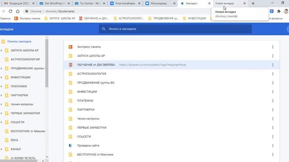Open ОБУЧЕНИЕ от ДМ... bookmark in bookmarks bar

pyautogui.click(x=94, y=18)
